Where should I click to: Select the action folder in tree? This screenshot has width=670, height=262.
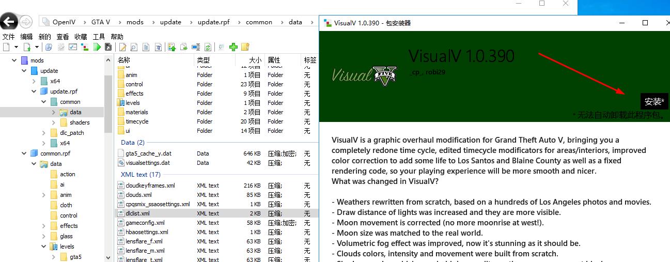pos(67,174)
